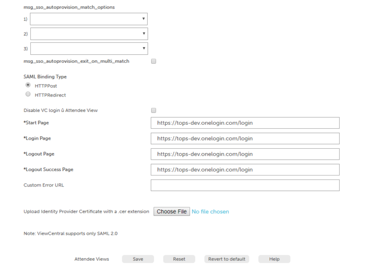This screenshot has width=382, height=273.
Task: Open Attendee Views link
Action: 92,259
